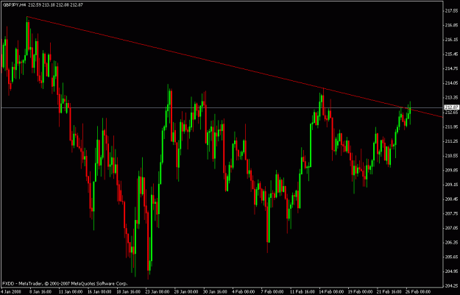Click the 204.25 price axis label
Viewport: 460px width, 295px height.
pos(452,286)
